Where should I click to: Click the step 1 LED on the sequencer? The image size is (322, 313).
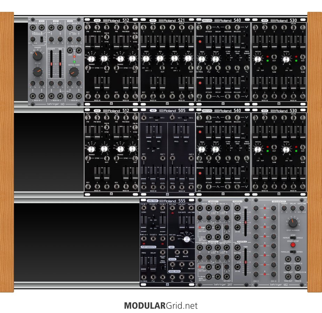[265, 208]
